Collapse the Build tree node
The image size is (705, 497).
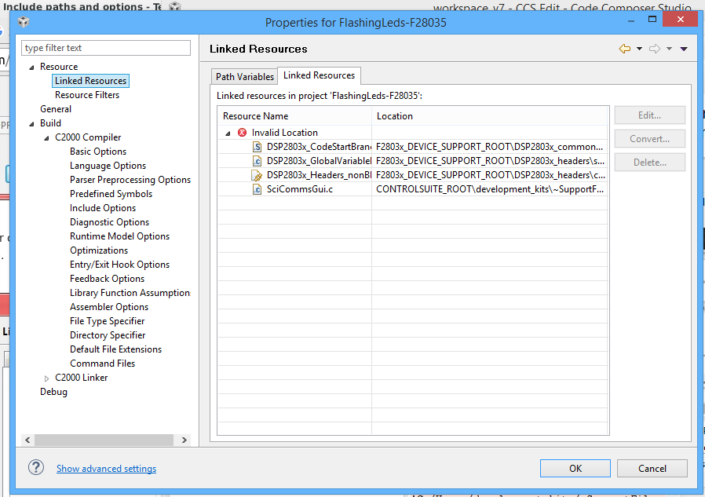(x=31, y=124)
